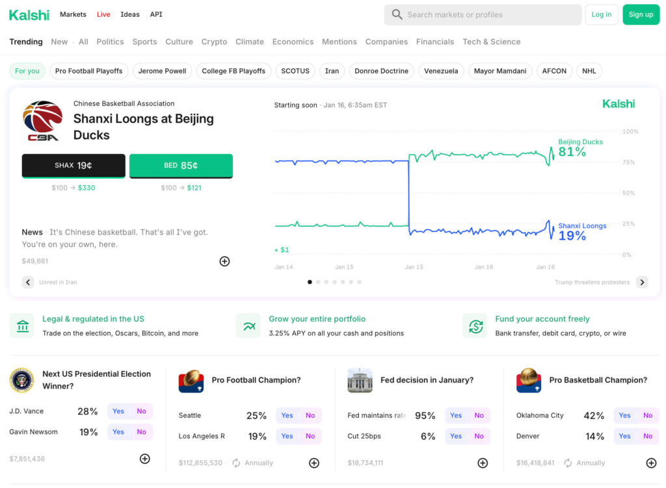Click the Kalshi watermark above chart
The image size is (666, 488).
pyautogui.click(x=619, y=104)
